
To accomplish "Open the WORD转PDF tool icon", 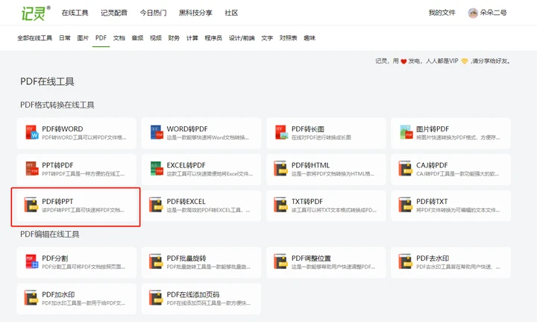I will point(157,132).
